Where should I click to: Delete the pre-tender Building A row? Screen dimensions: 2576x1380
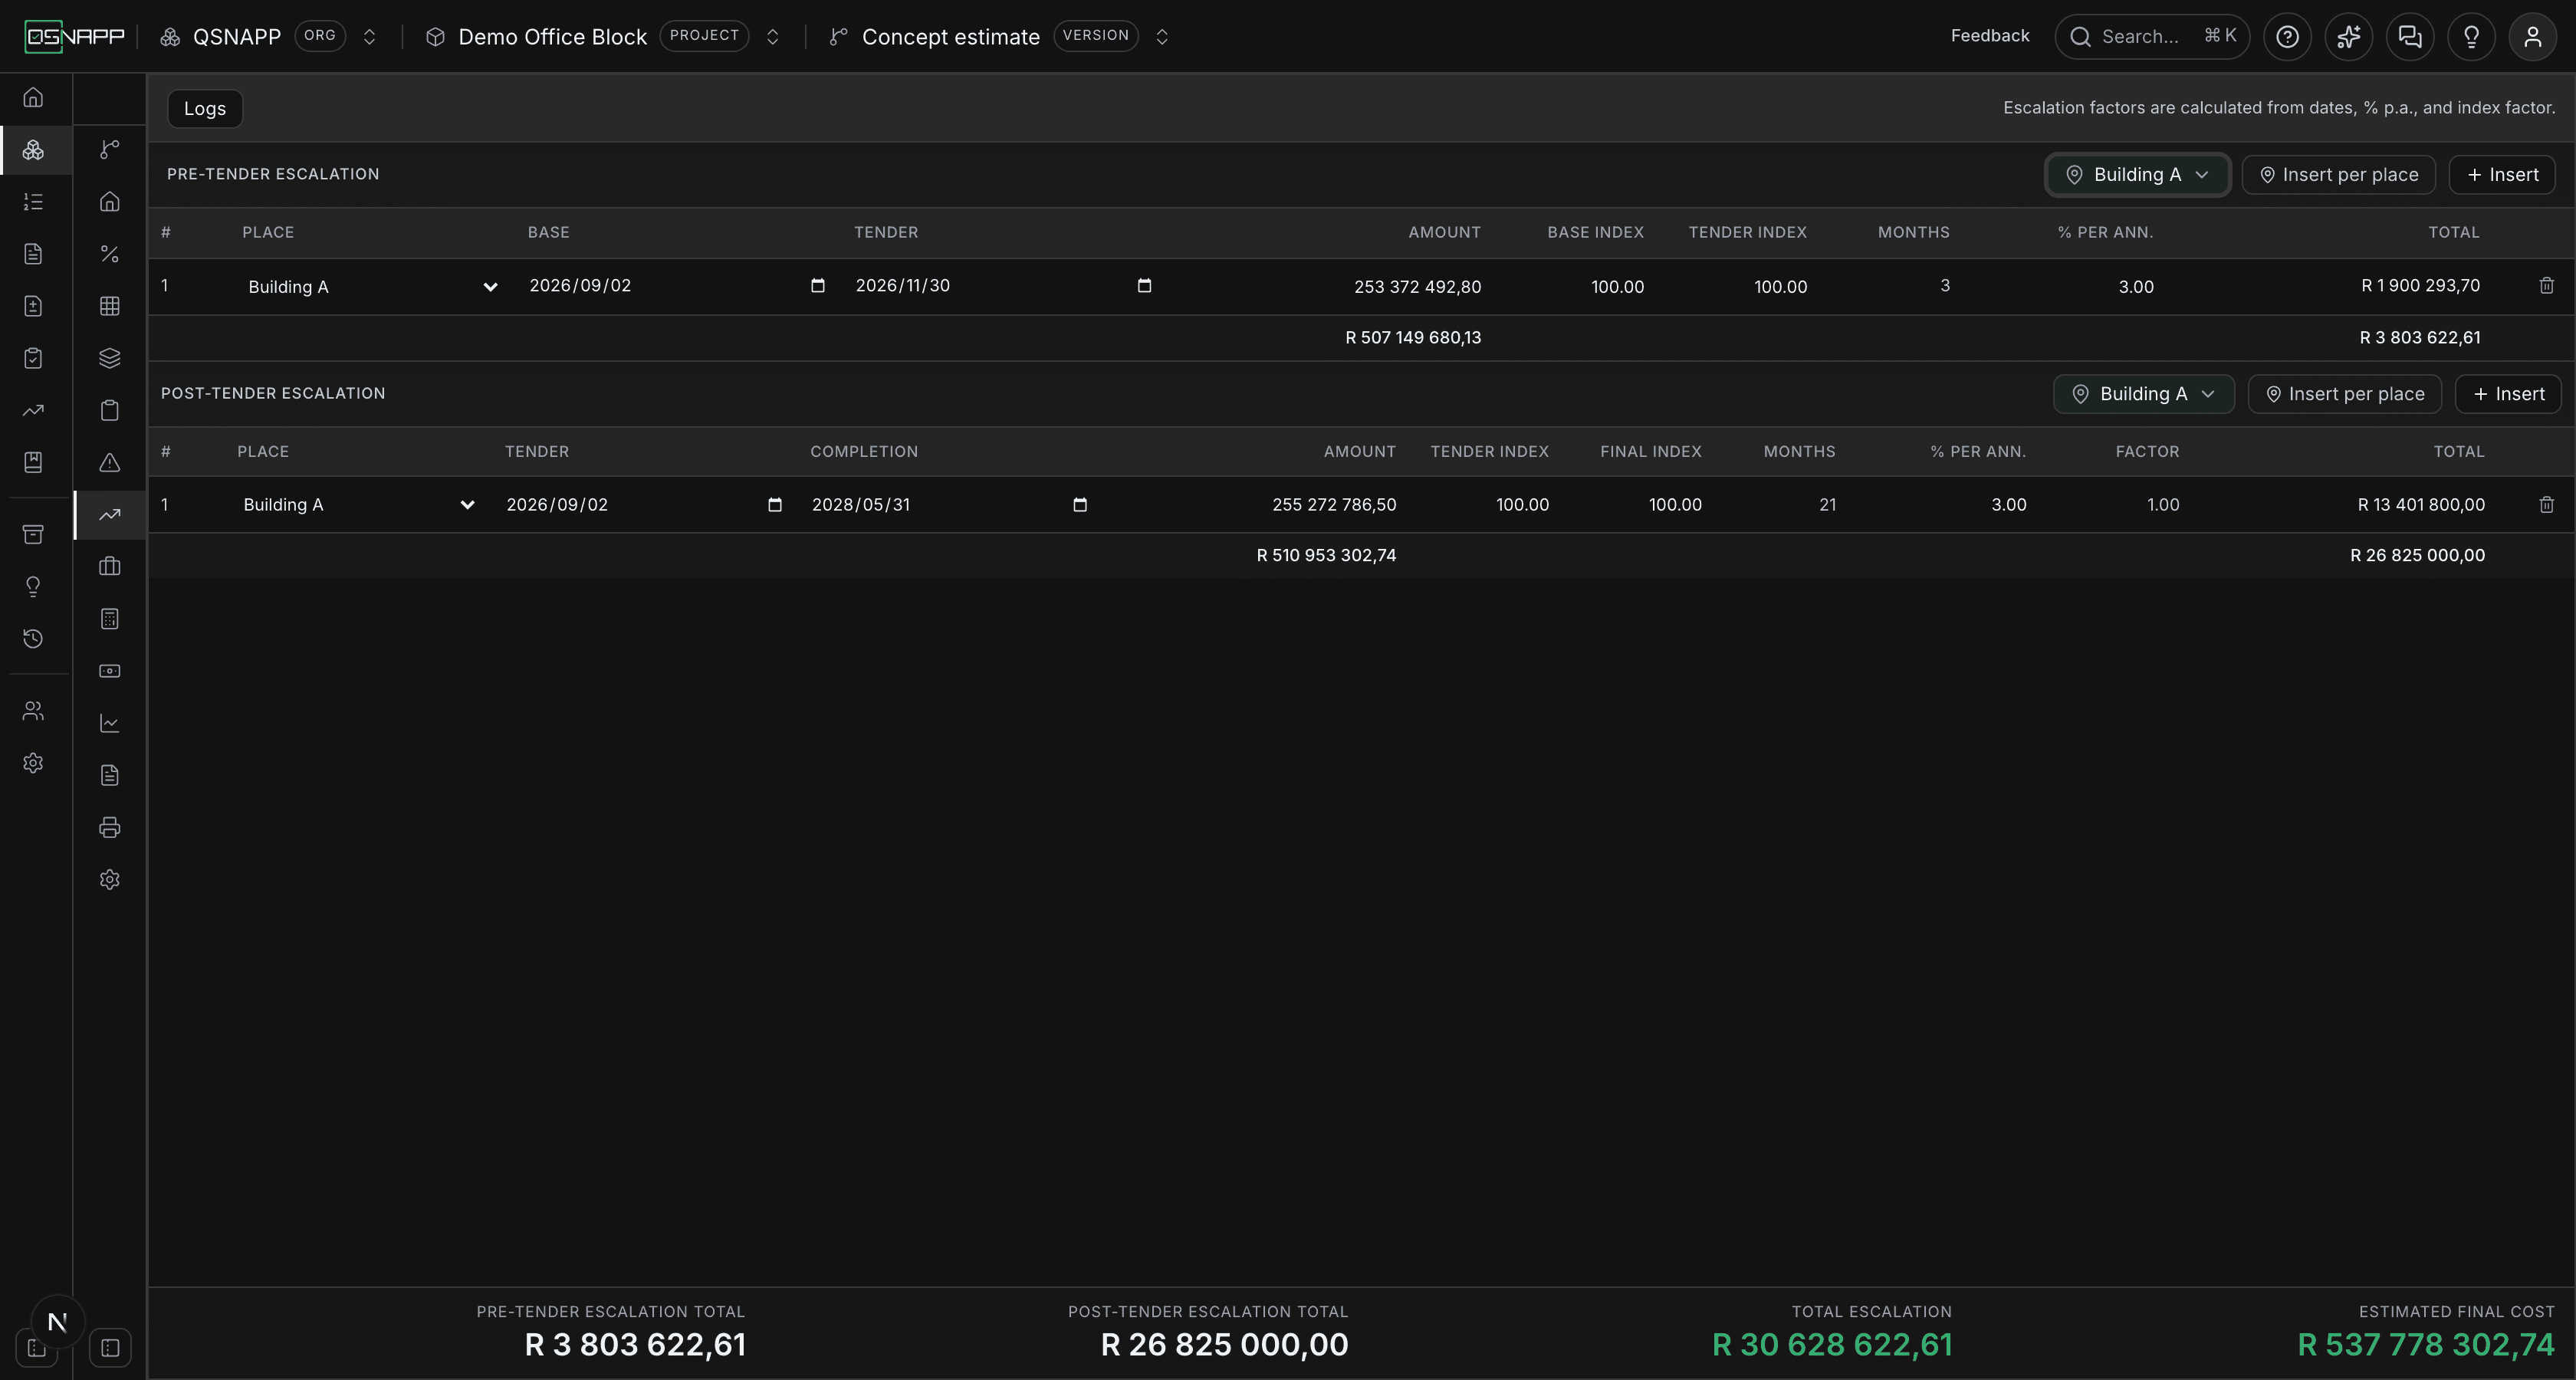[x=2546, y=286]
